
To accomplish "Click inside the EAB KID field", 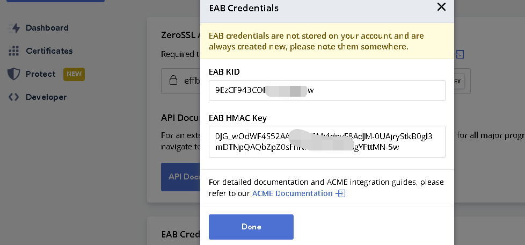I will 327,90.
